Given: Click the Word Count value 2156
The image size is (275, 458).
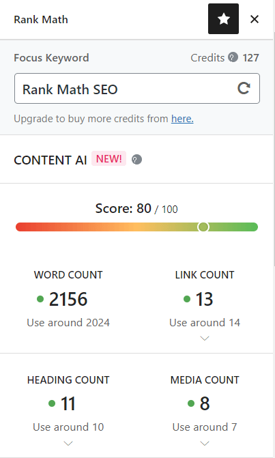Looking at the screenshot, I should point(68,299).
